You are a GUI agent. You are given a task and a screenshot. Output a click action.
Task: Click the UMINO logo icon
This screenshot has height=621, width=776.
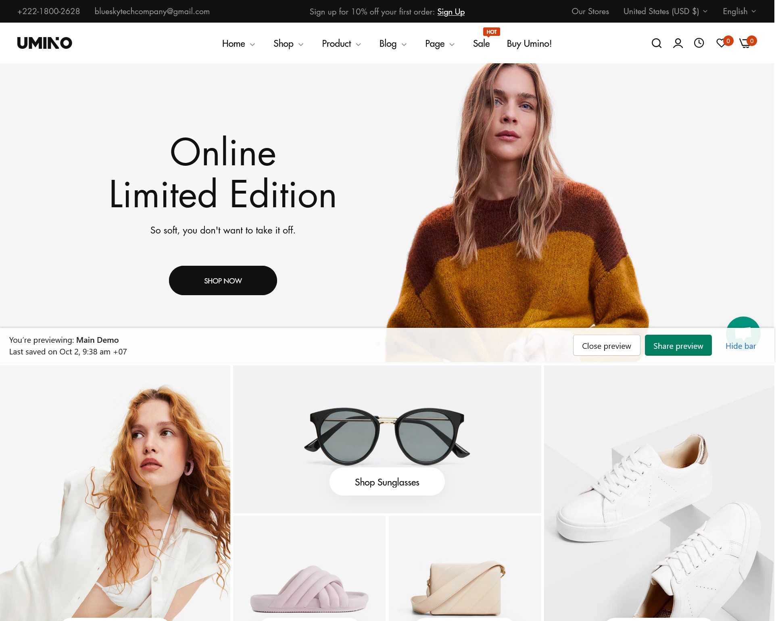click(44, 43)
